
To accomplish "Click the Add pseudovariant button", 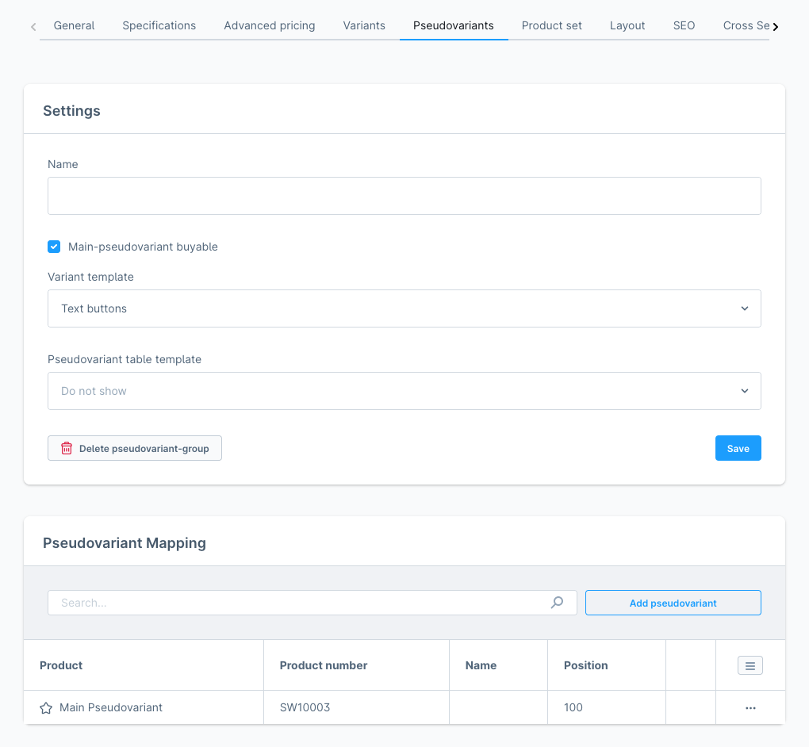I will [x=673, y=603].
